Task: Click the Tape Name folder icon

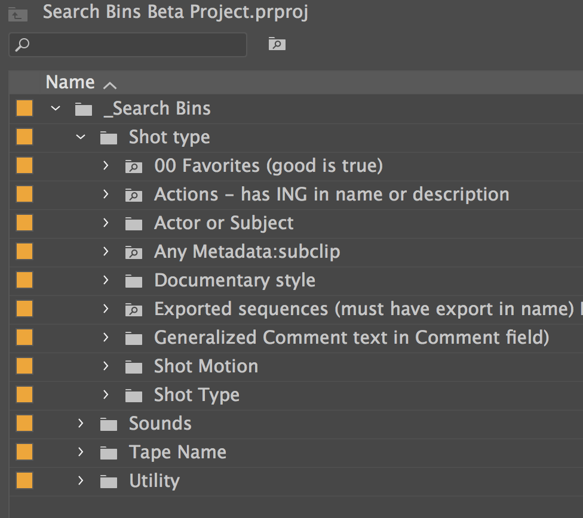Action: click(109, 452)
